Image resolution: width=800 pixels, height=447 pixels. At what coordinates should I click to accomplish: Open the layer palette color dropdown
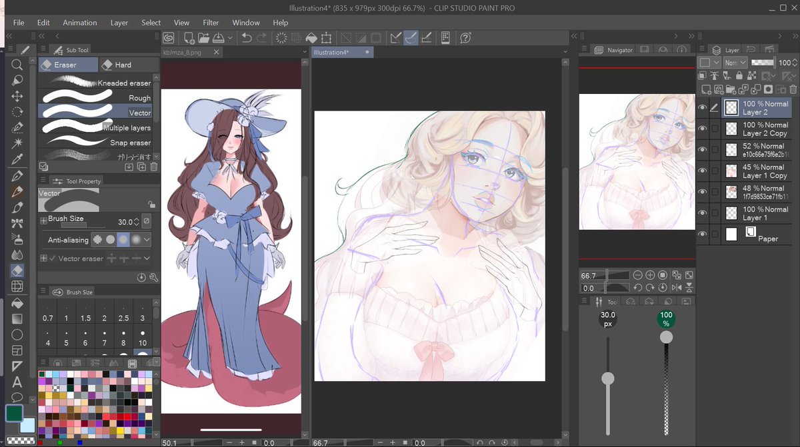pos(709,63)
